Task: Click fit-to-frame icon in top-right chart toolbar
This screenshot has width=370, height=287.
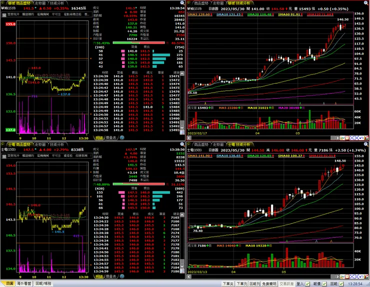Action: coord(356,138)
